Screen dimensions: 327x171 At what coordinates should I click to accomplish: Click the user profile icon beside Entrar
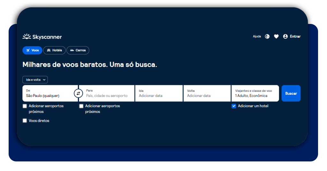[285, 36]
